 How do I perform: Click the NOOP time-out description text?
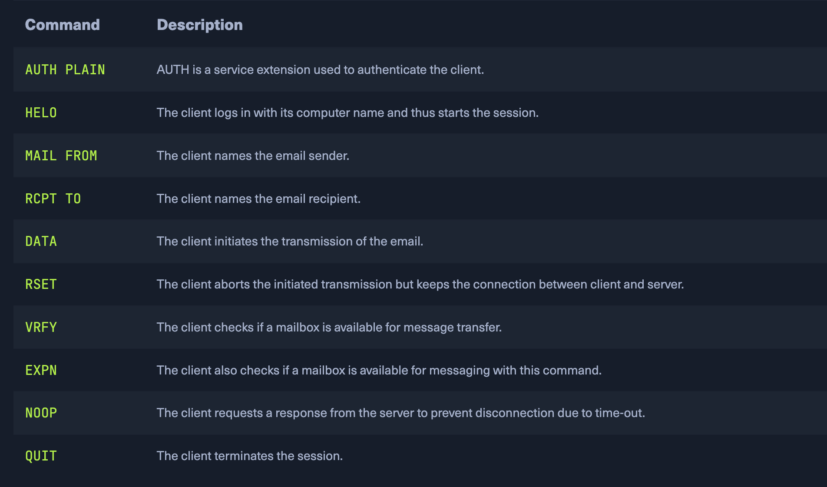[400, 413]
